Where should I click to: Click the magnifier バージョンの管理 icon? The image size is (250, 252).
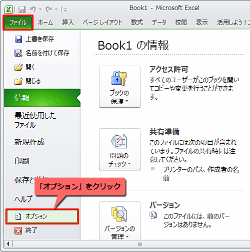click(119, 214)
